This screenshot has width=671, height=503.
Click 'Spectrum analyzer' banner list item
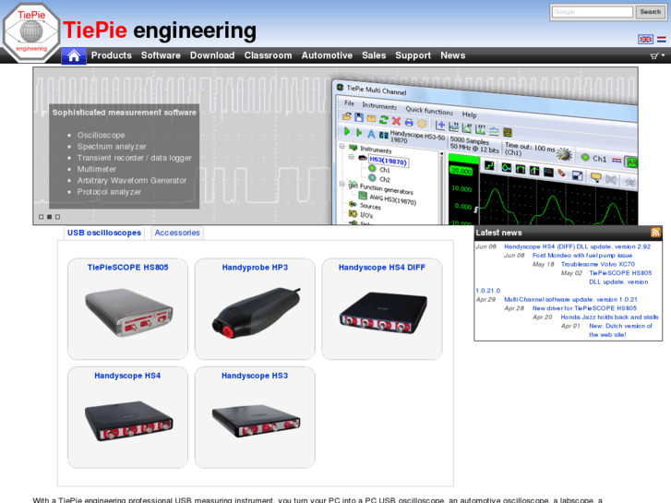[x=112, y=147]
